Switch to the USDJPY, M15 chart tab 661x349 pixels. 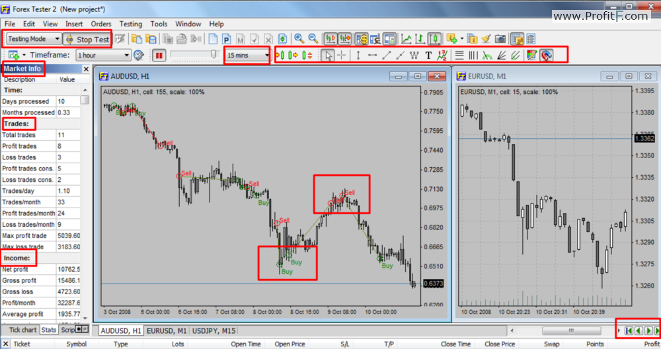point(214,331)
